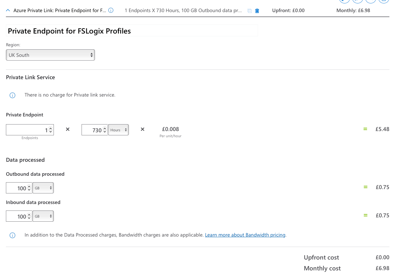Click the Inbound data stepper arrows
This screenshot has height=276, width=395.
click(x=29, y=216)
